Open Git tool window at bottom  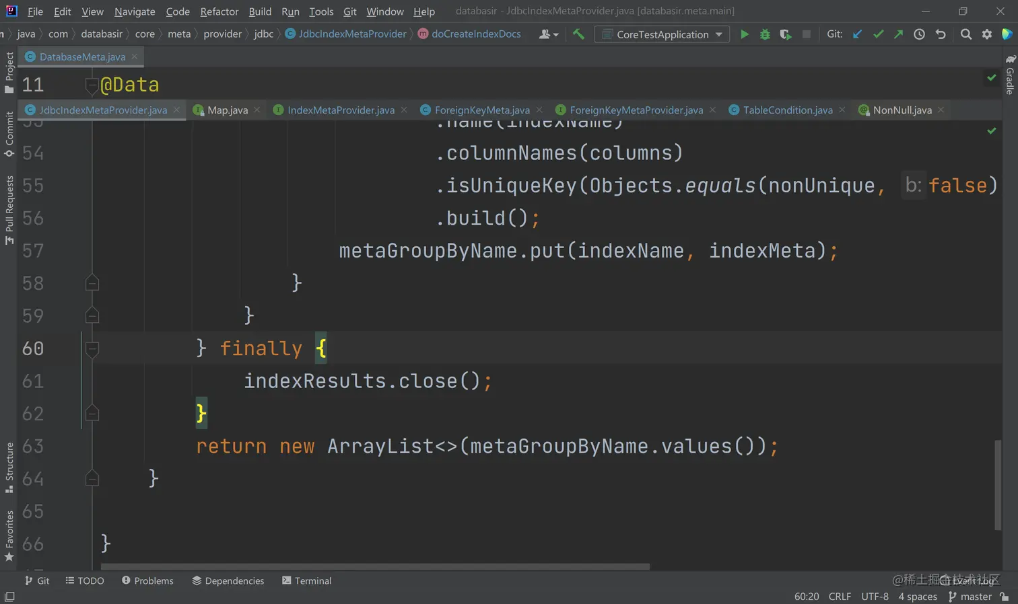click(x=37, y=580)
